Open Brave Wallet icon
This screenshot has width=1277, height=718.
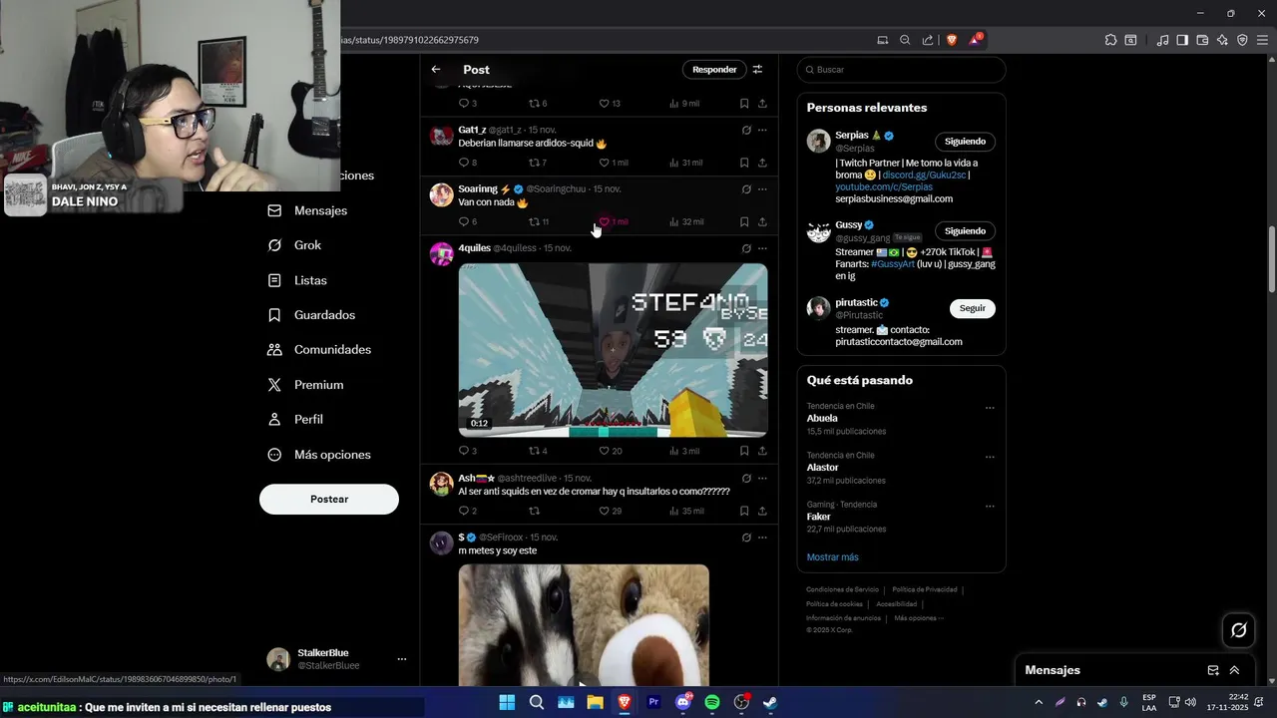click(1202, 40)
